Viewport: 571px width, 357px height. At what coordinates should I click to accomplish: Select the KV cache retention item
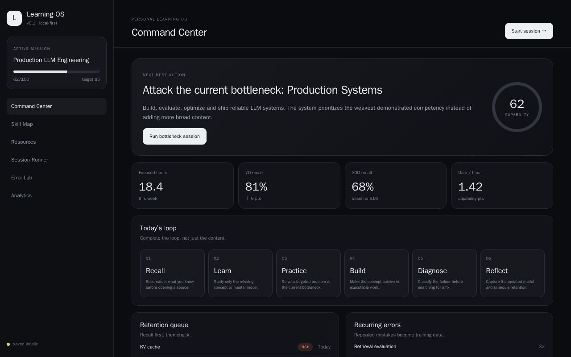click(x=235, y=347)
